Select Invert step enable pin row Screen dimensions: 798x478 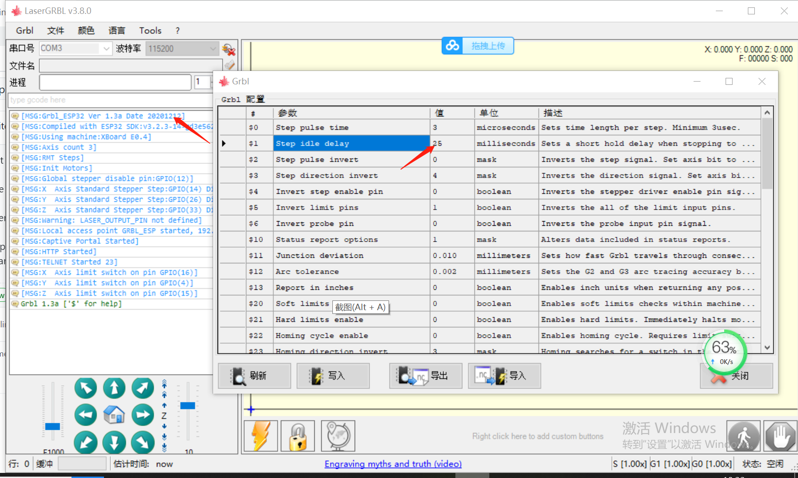[x=352, y=191]
